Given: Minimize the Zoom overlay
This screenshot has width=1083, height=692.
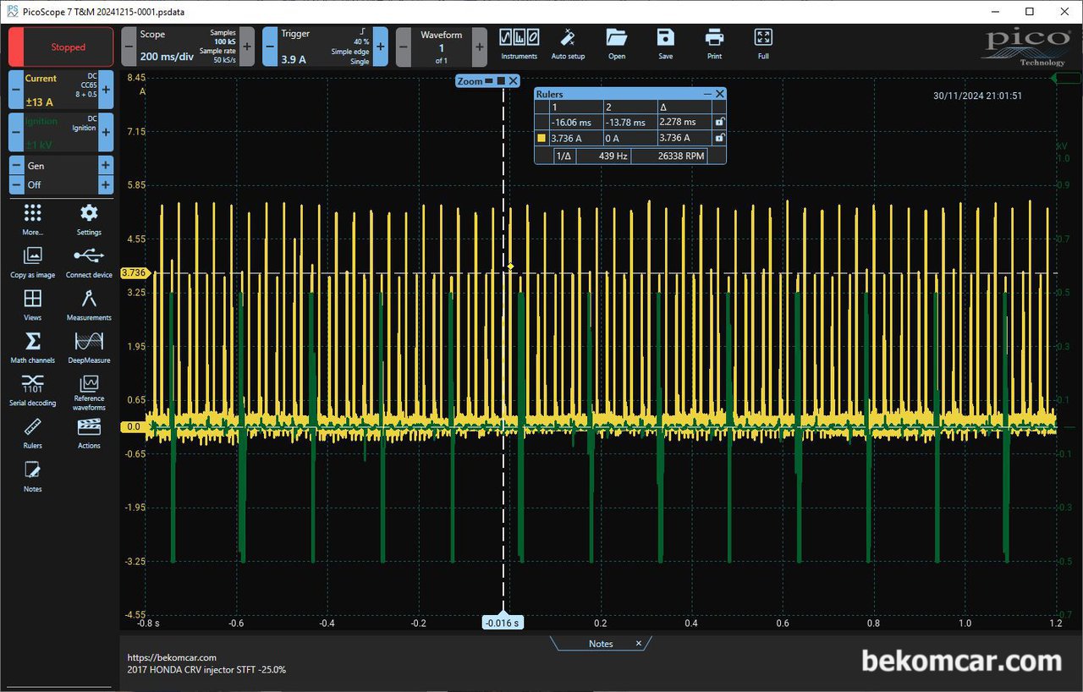Looking at the screenshot, I should (x=489, y=81).
